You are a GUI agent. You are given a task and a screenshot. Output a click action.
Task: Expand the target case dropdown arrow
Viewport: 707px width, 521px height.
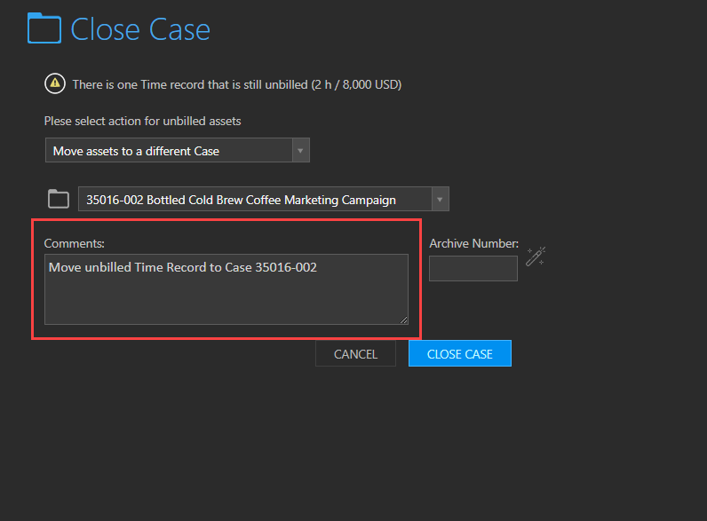440,199
